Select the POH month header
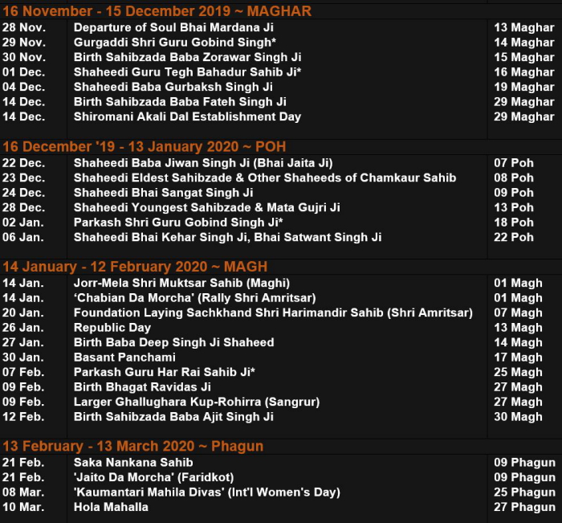 point(144,147)
